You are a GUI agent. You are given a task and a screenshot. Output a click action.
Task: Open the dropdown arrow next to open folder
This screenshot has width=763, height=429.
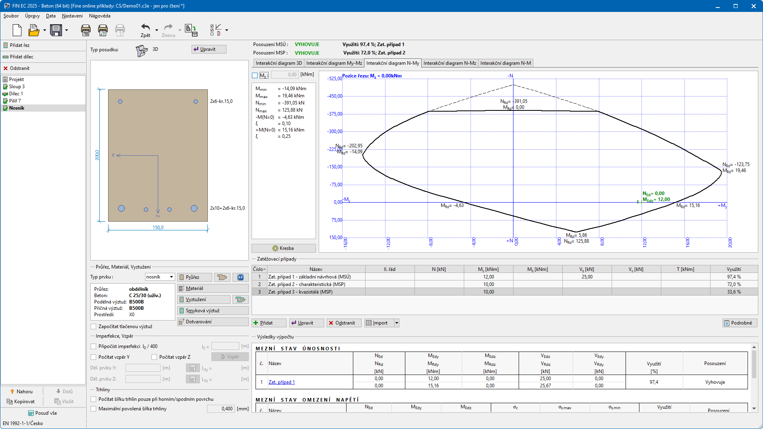[45, 30]
